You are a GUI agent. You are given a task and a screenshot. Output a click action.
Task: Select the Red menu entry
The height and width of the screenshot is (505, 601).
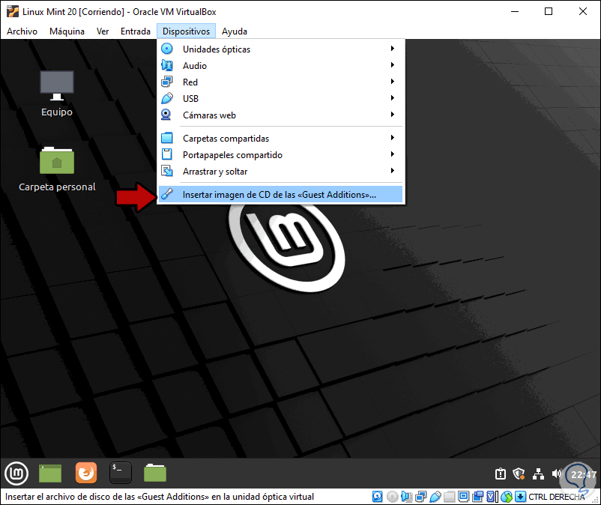pos(280,82)
